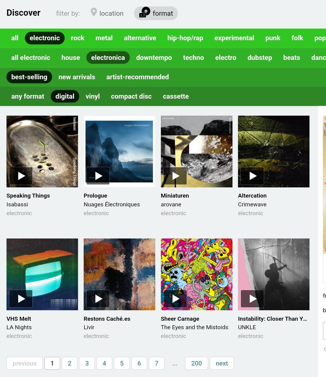Play the Altercation album preview
Screen dimensions: 326x377
click(x=252, y=176)
